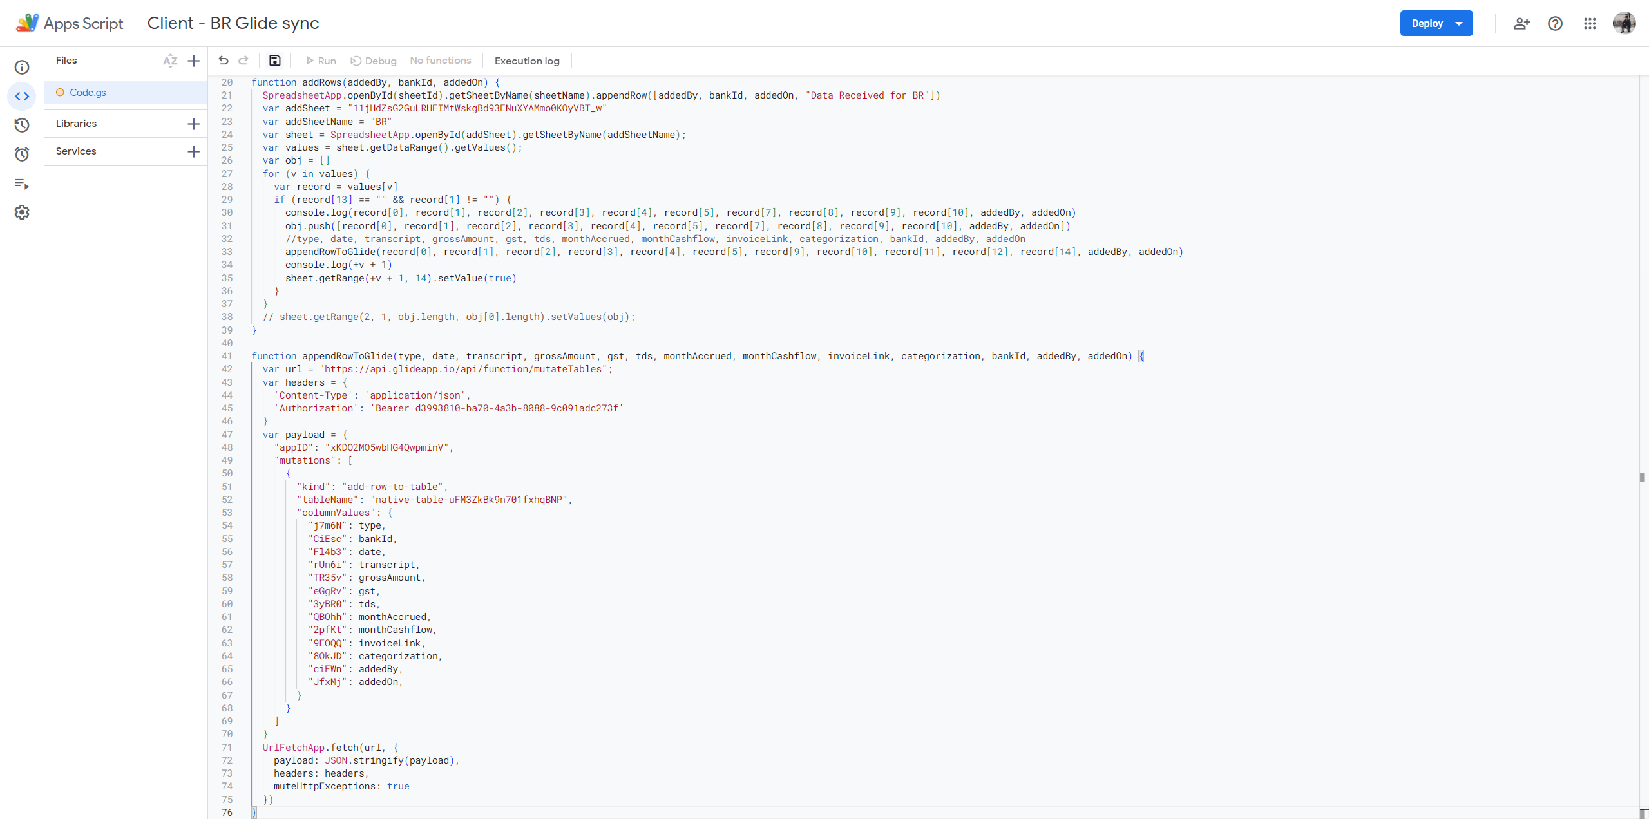This screenshot has width=1649, height=819.
Task: Open Project Settings gear icon
Action: pos(22,212)
